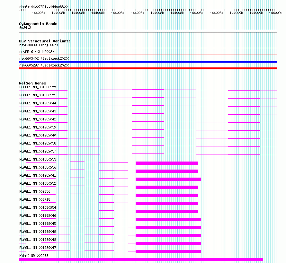Open transcript PLAGL1|NM_001289042

(x=38, y=119)
